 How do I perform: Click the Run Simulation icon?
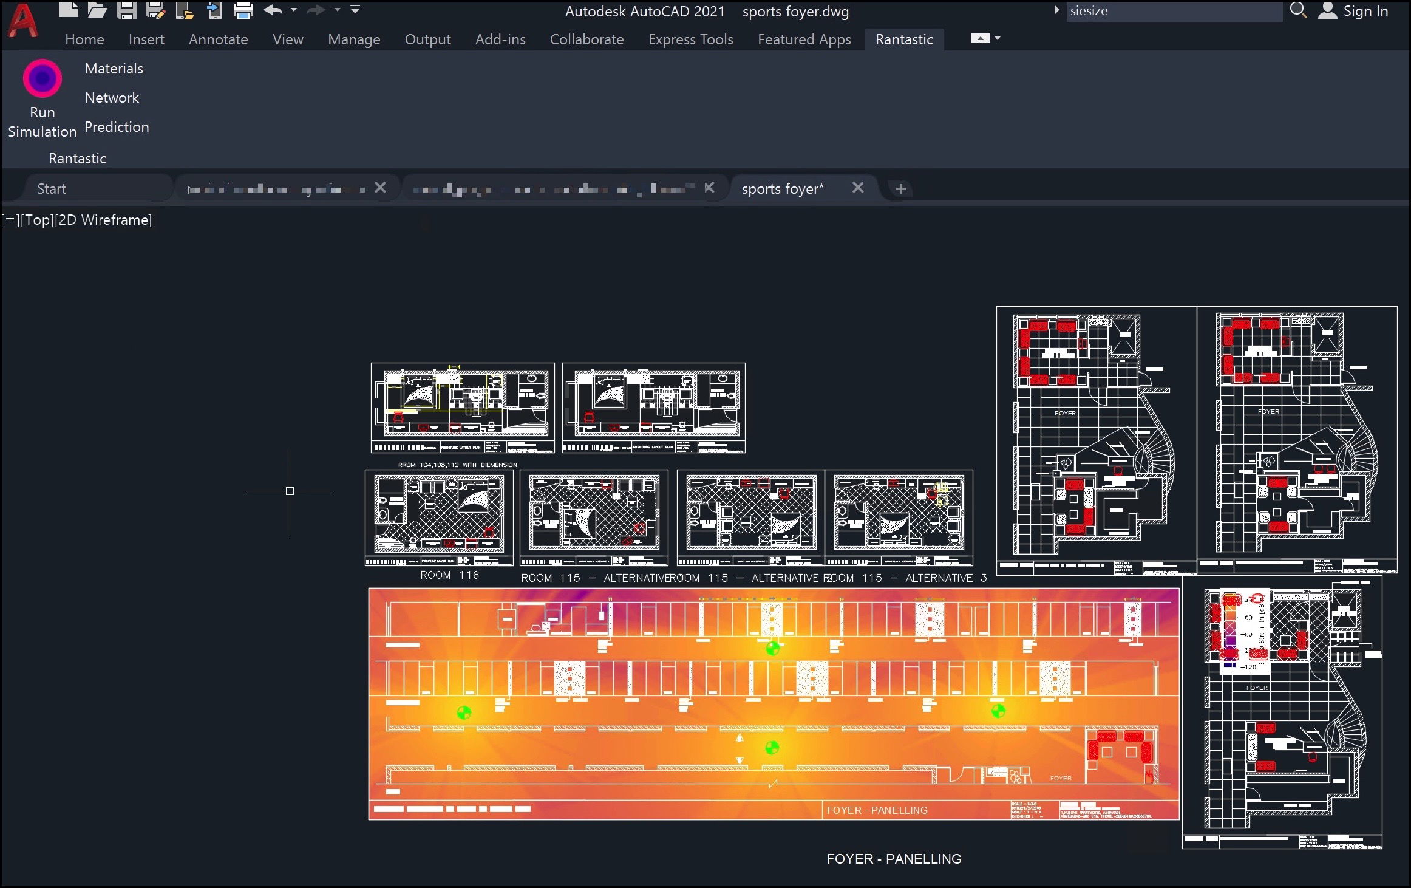pyautogui.click(x=42, y=79)
